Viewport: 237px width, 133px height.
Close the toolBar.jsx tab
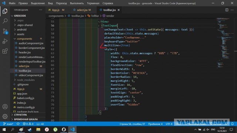pos(118,10)
